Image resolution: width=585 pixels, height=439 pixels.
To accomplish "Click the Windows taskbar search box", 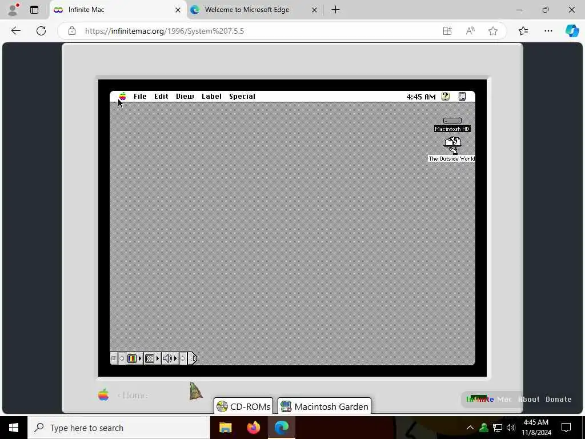I will click(119, 428).
